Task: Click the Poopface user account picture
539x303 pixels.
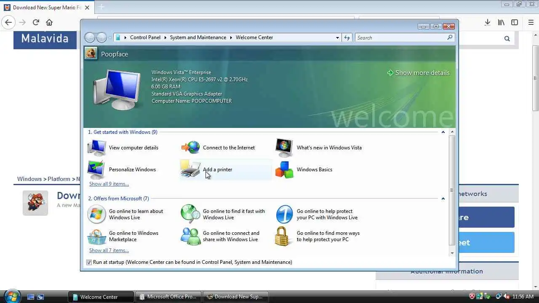Action: tap(91, 53)
